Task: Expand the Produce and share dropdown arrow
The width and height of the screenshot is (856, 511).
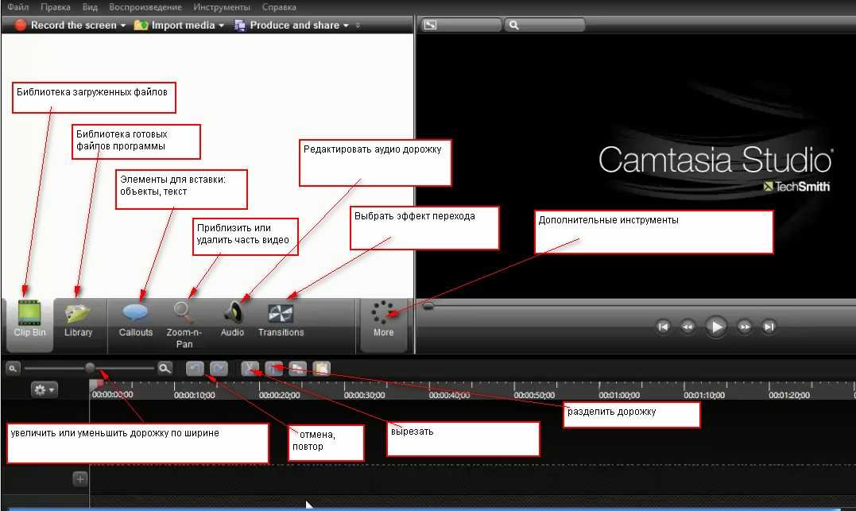Action: click(x=346, y=25)
